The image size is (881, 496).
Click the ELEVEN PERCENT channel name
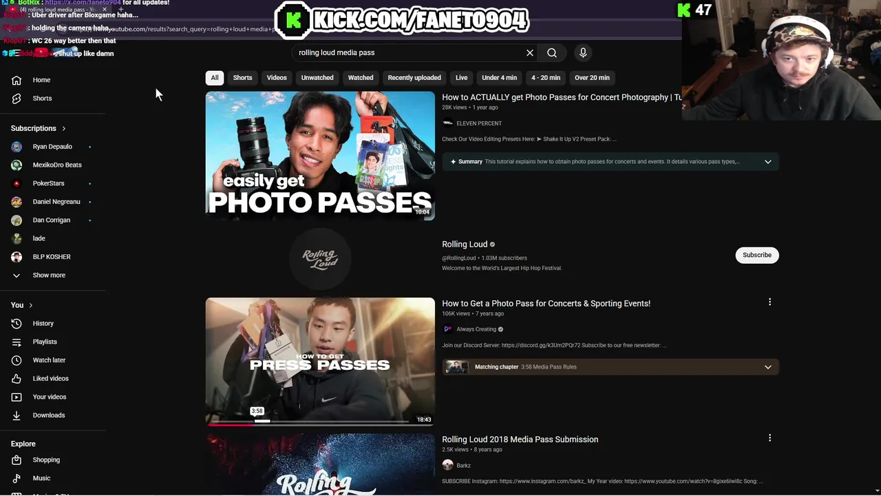click(479, 123)
